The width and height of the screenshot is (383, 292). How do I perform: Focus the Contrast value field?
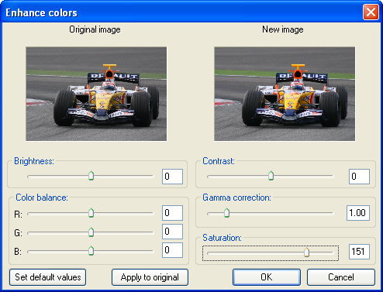pos(359,177)
